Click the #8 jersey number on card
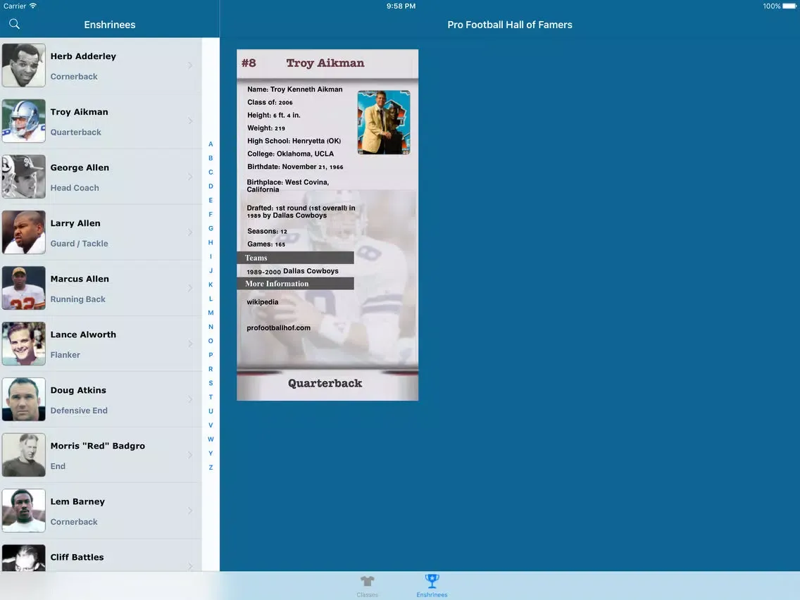This screenshot has height=600, width=800. point(249,63)
